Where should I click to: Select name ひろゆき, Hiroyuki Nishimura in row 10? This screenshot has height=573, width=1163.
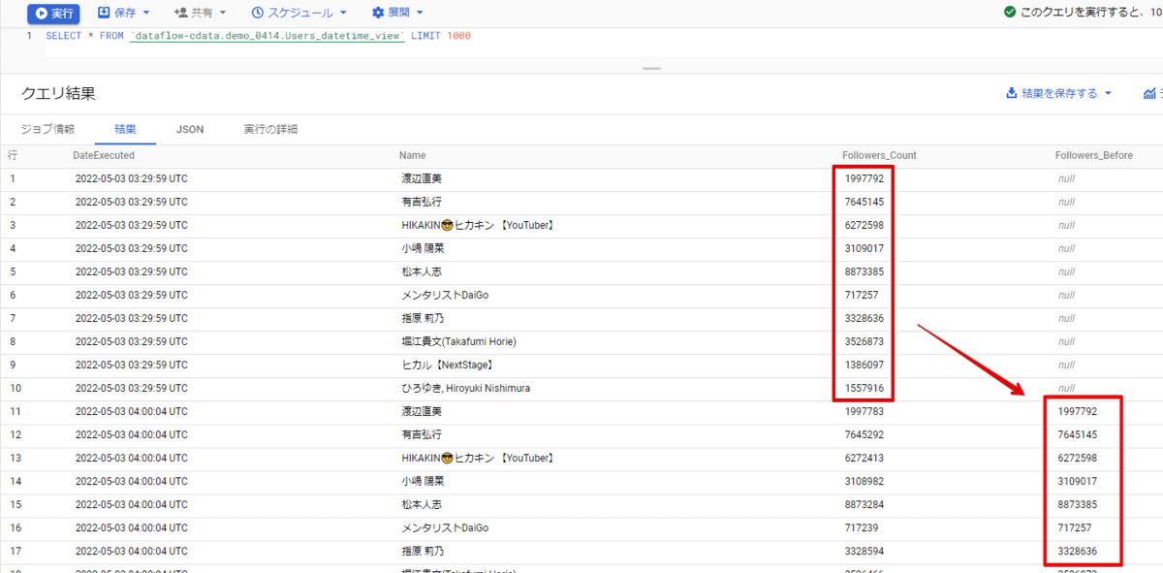point(466,388)
